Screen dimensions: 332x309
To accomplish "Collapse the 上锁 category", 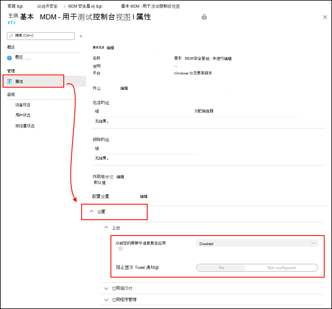I will point(106,227).
